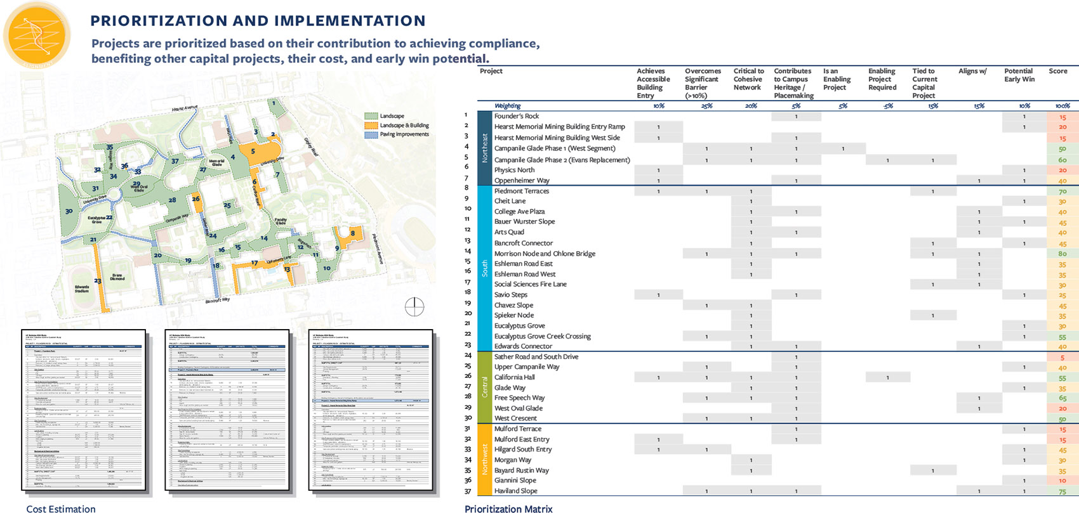
Task: Click project marker 23 on the map
Action: [98, 282]
